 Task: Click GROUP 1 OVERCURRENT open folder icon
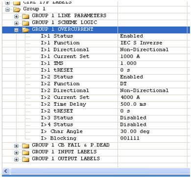point(26,30)
